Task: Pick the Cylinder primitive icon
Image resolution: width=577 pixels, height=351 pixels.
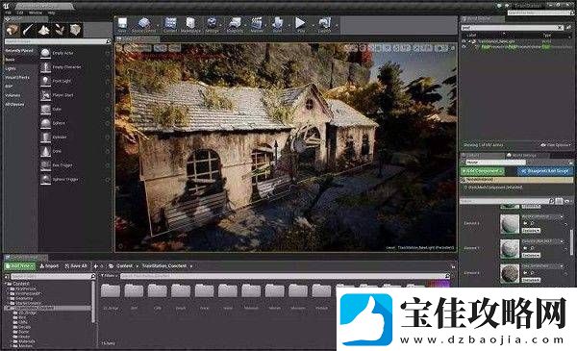Action: click(x=45, y=137)
